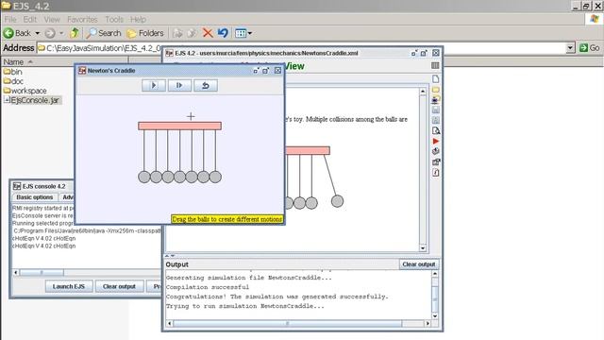Expand the Back history dropdown arrow
Image resolution: width=604 pixels, height=340 pixels.
38,33
